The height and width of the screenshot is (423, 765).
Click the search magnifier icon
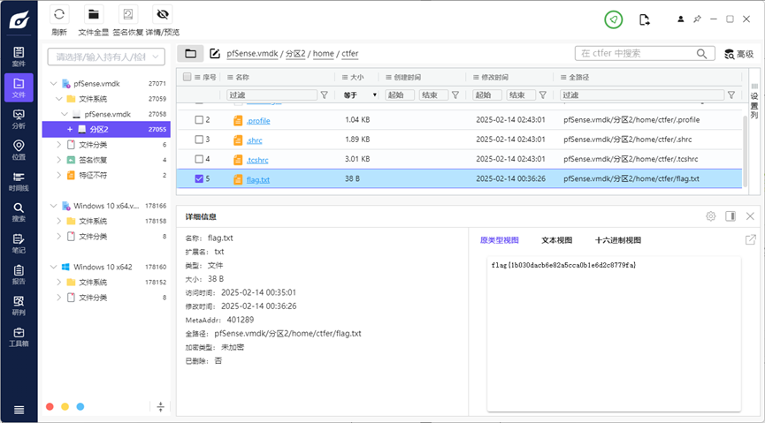[701, 54]
